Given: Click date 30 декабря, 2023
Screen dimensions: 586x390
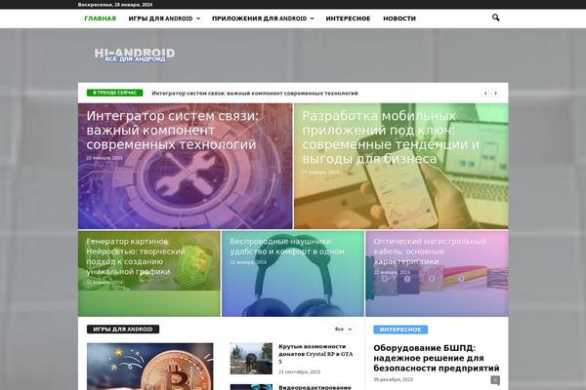Looking at the screenshot, I should pyautogui.click(x=394, y=379).
